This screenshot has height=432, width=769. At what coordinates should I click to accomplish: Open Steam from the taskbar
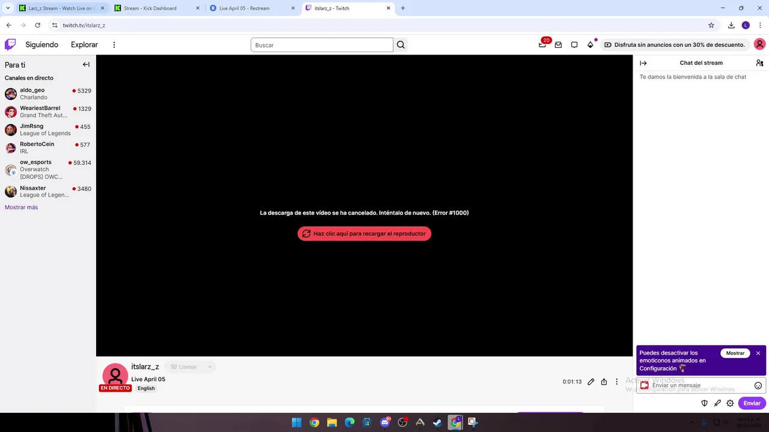point(437,422)
